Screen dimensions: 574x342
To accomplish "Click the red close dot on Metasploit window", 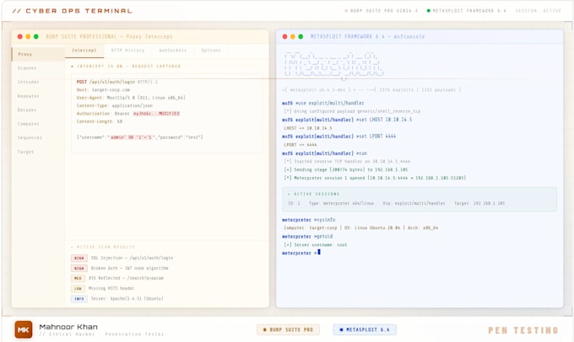I will pos(284,36).
